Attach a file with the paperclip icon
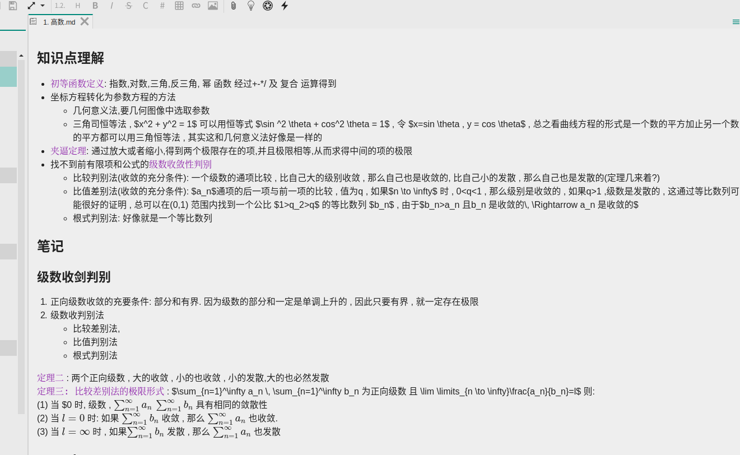Screen dimensions: 740x455 click(234, 6)
